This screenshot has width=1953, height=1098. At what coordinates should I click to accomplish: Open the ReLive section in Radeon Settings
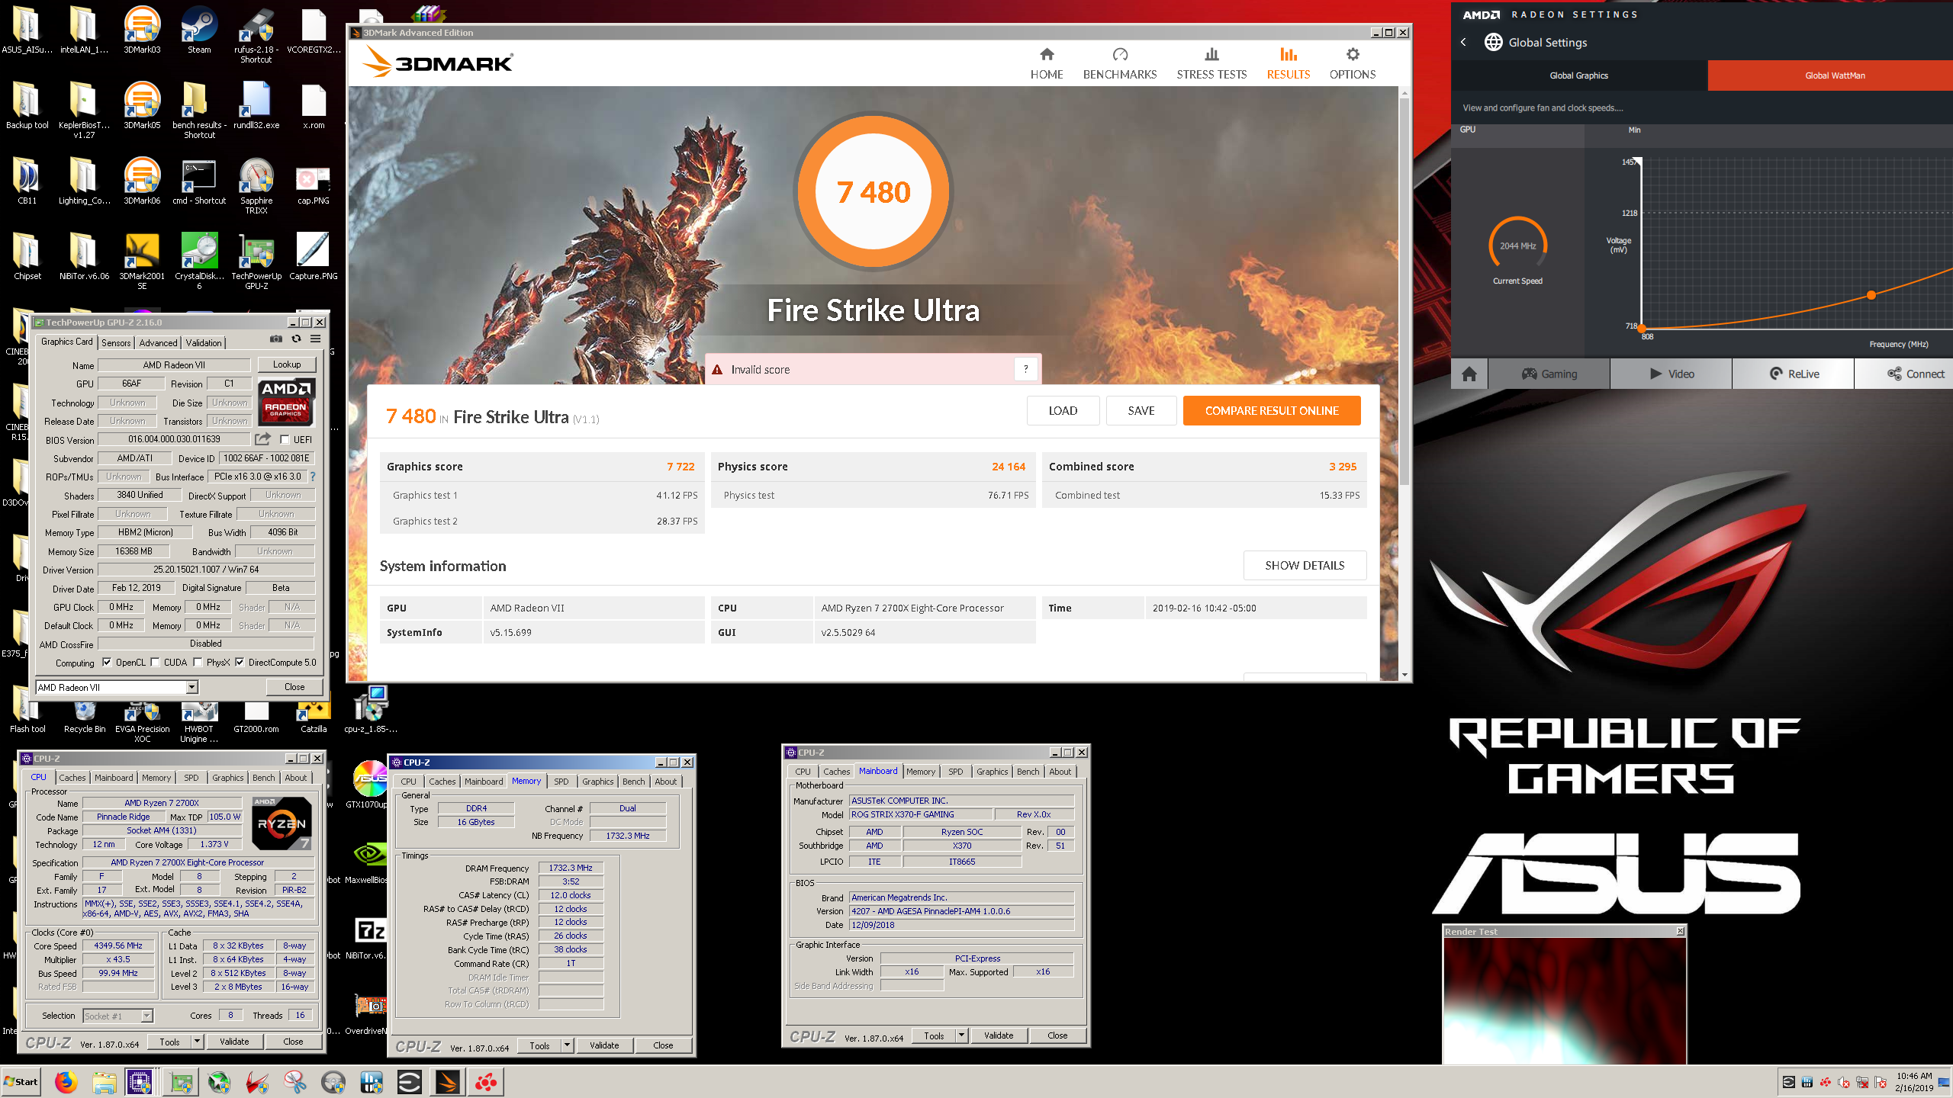click(1793, 374)
